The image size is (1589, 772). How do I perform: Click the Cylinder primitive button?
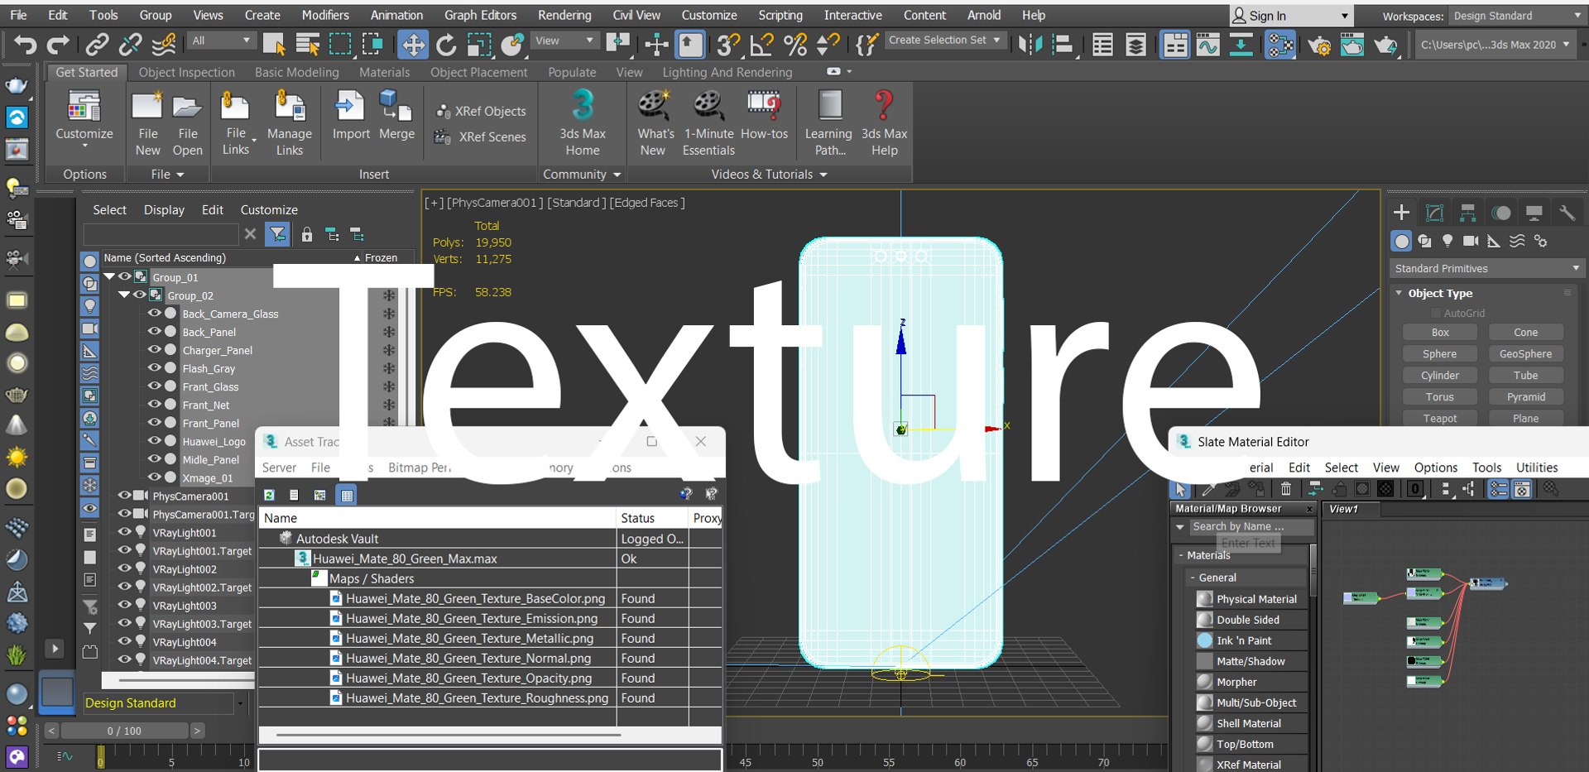point(1440,375)
